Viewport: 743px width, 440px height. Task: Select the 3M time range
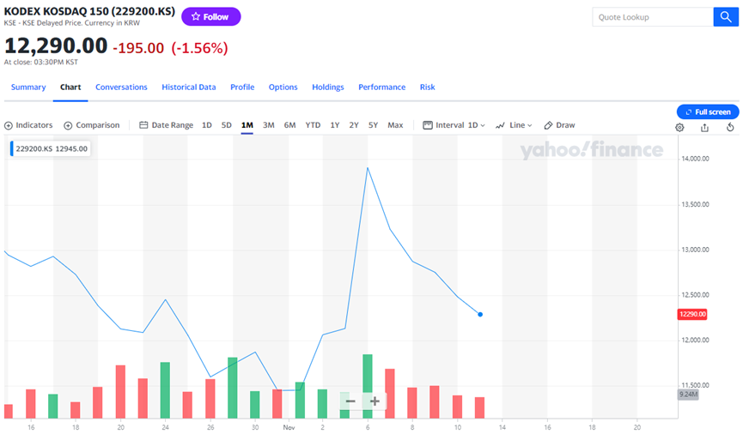click(x=268, y=125)
